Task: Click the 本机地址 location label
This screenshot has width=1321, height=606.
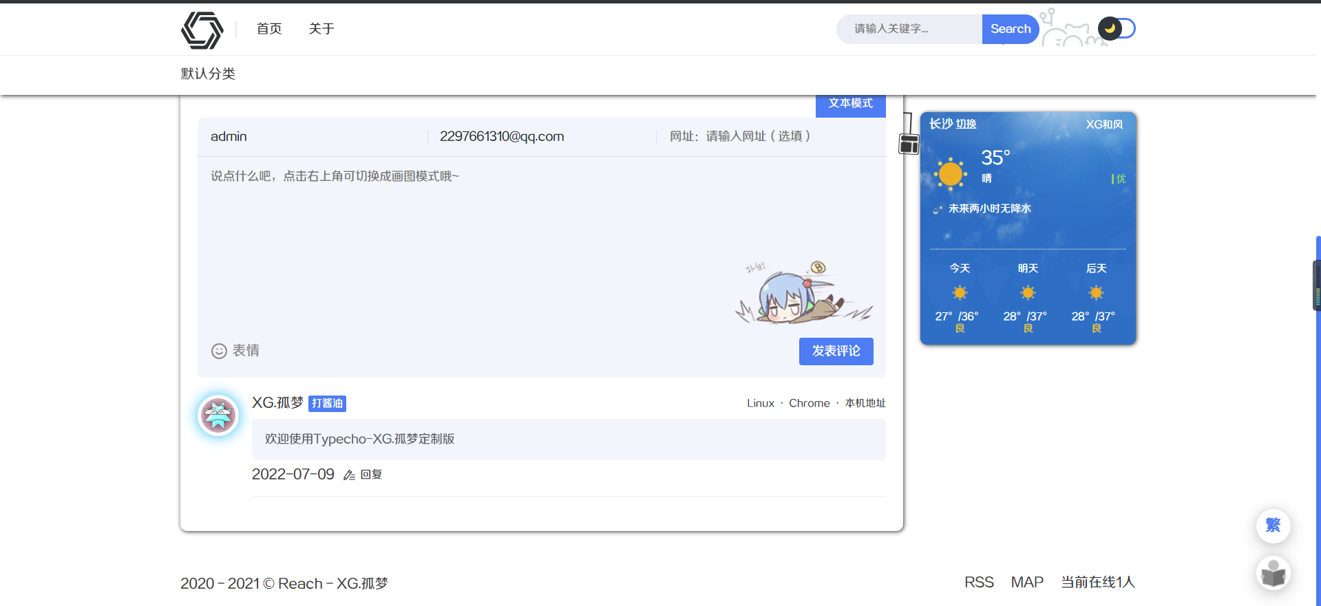Action: click(x=865, y=403)
